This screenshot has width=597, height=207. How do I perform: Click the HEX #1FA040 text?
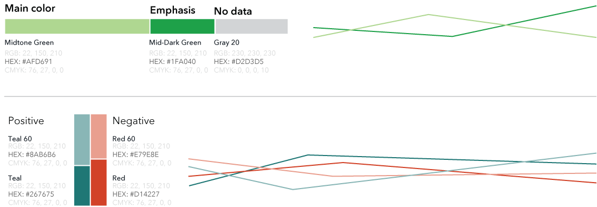[173, 61]
